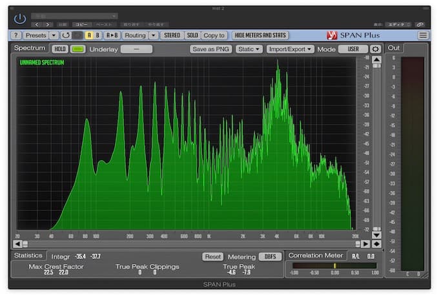Click the diamond reset zoom icon
This screenshot has height=297, width=439.
pyautogui.click(x=376, y=244)
